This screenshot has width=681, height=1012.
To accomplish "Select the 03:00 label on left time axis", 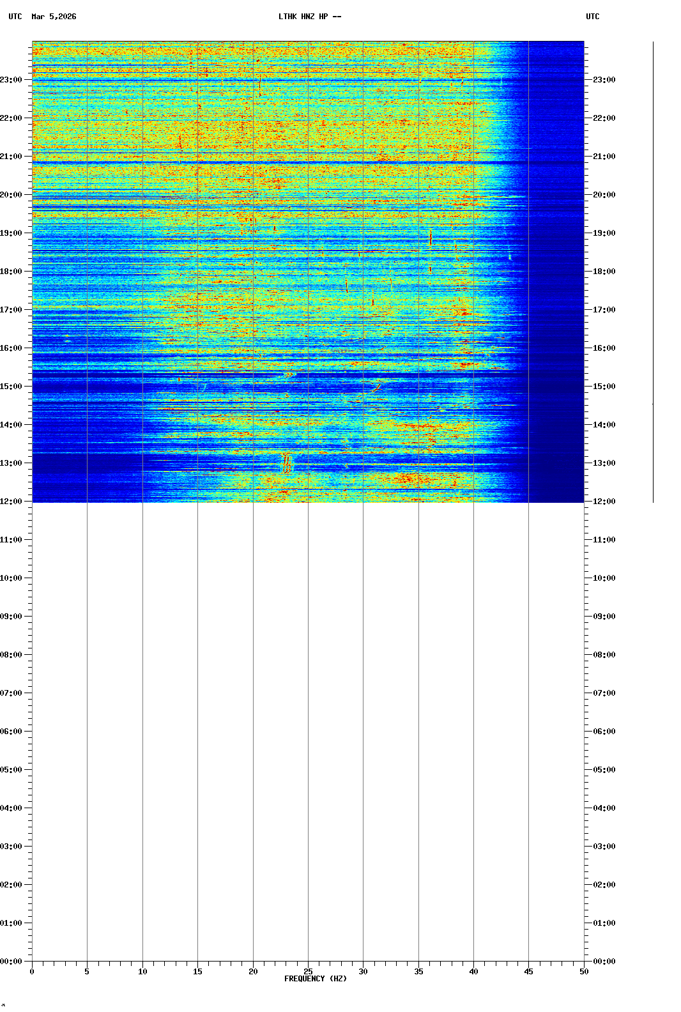I will pyautogui.click(x=11, y=847).
